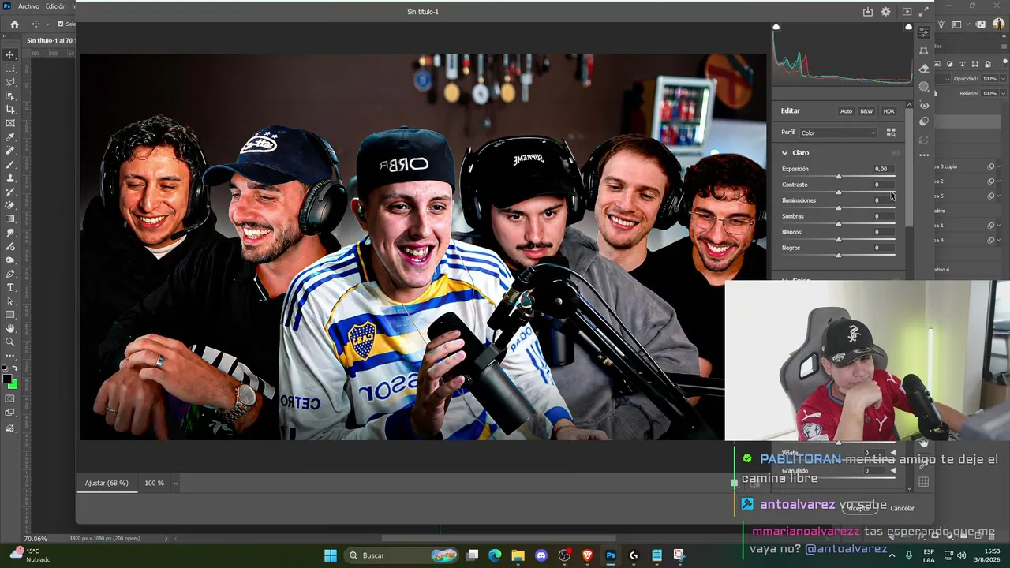Toggle highlight clipping warning on histogram
This screenshot has height=568, width=1010.
(x=908, y=27)
